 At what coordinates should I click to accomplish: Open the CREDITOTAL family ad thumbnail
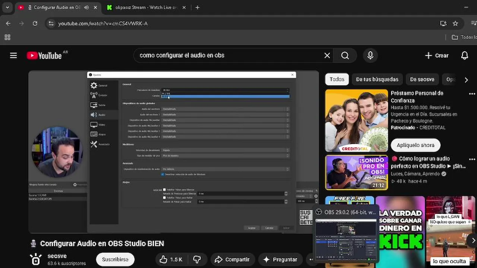[x=356, y=121]
